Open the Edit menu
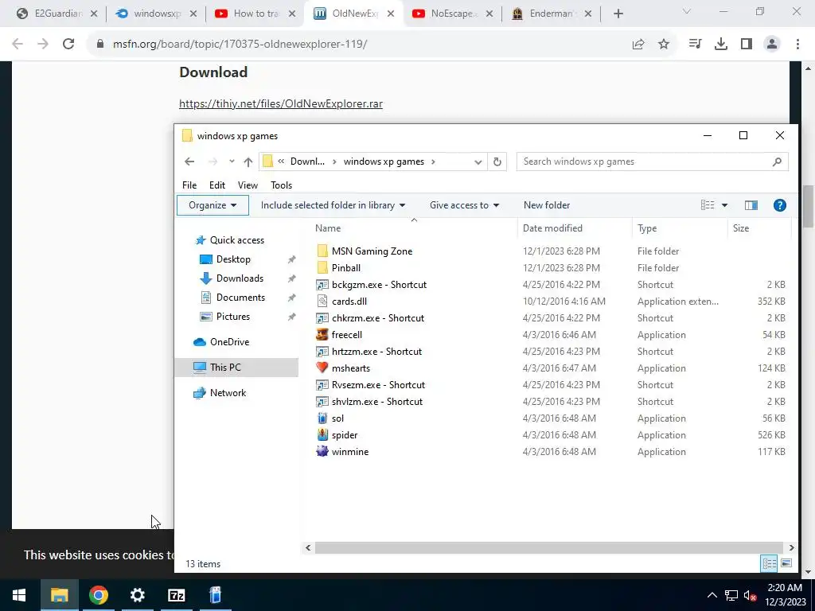 [216, 185]
